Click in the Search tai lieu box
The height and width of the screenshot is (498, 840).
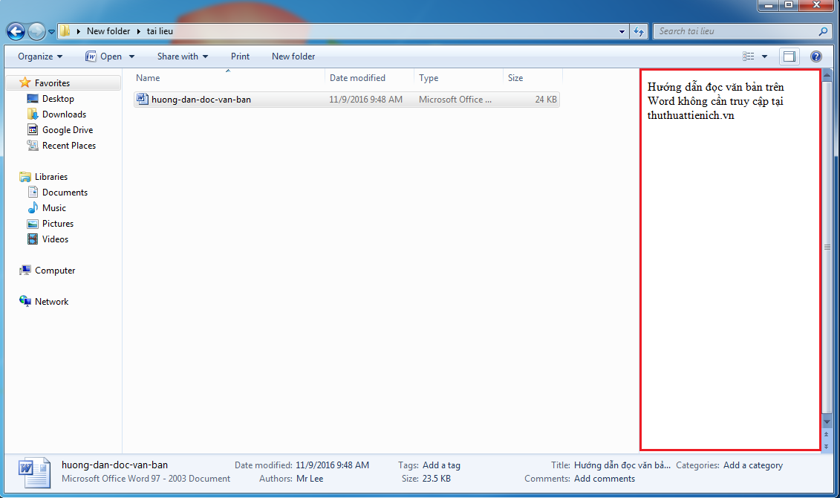click(735, 31)
